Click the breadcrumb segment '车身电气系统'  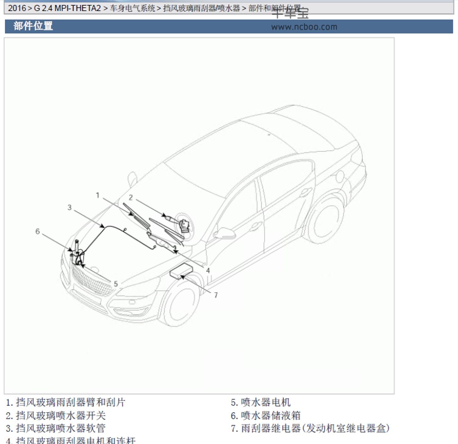(132, 8)
